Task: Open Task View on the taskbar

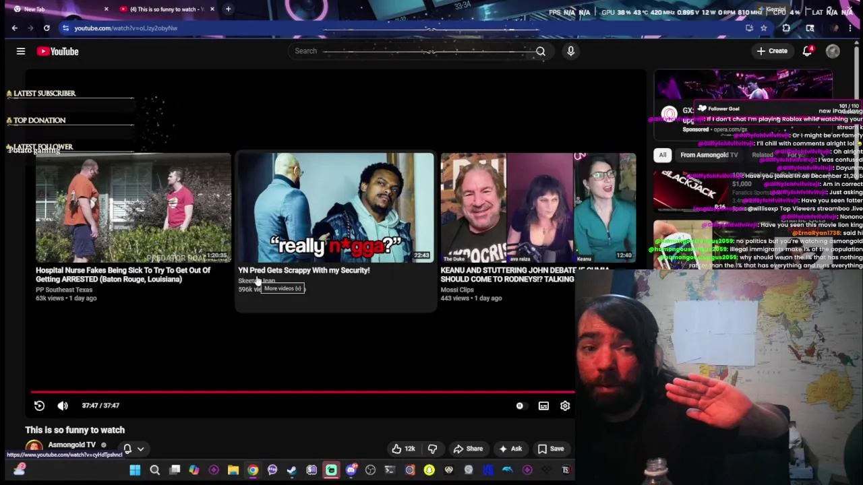Action: (175, 470)
